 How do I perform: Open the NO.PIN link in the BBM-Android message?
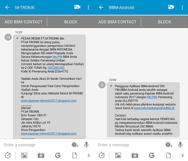coord(152,97)
